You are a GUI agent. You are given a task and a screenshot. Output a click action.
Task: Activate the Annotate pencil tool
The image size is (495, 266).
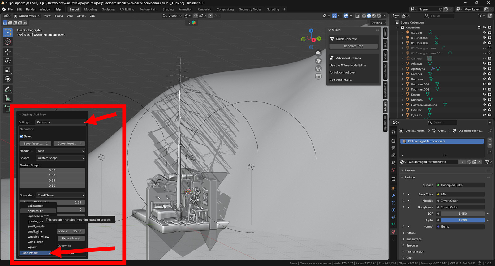tap(8, 89)
